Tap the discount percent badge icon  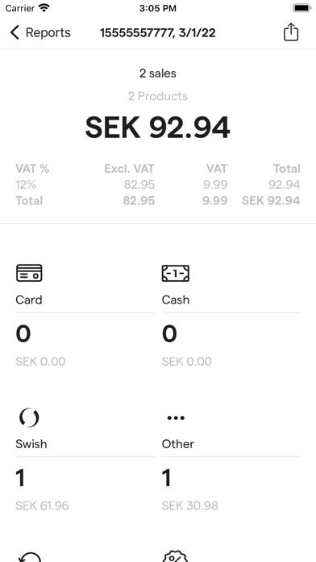pyautogui.click(x=175, y=556)
